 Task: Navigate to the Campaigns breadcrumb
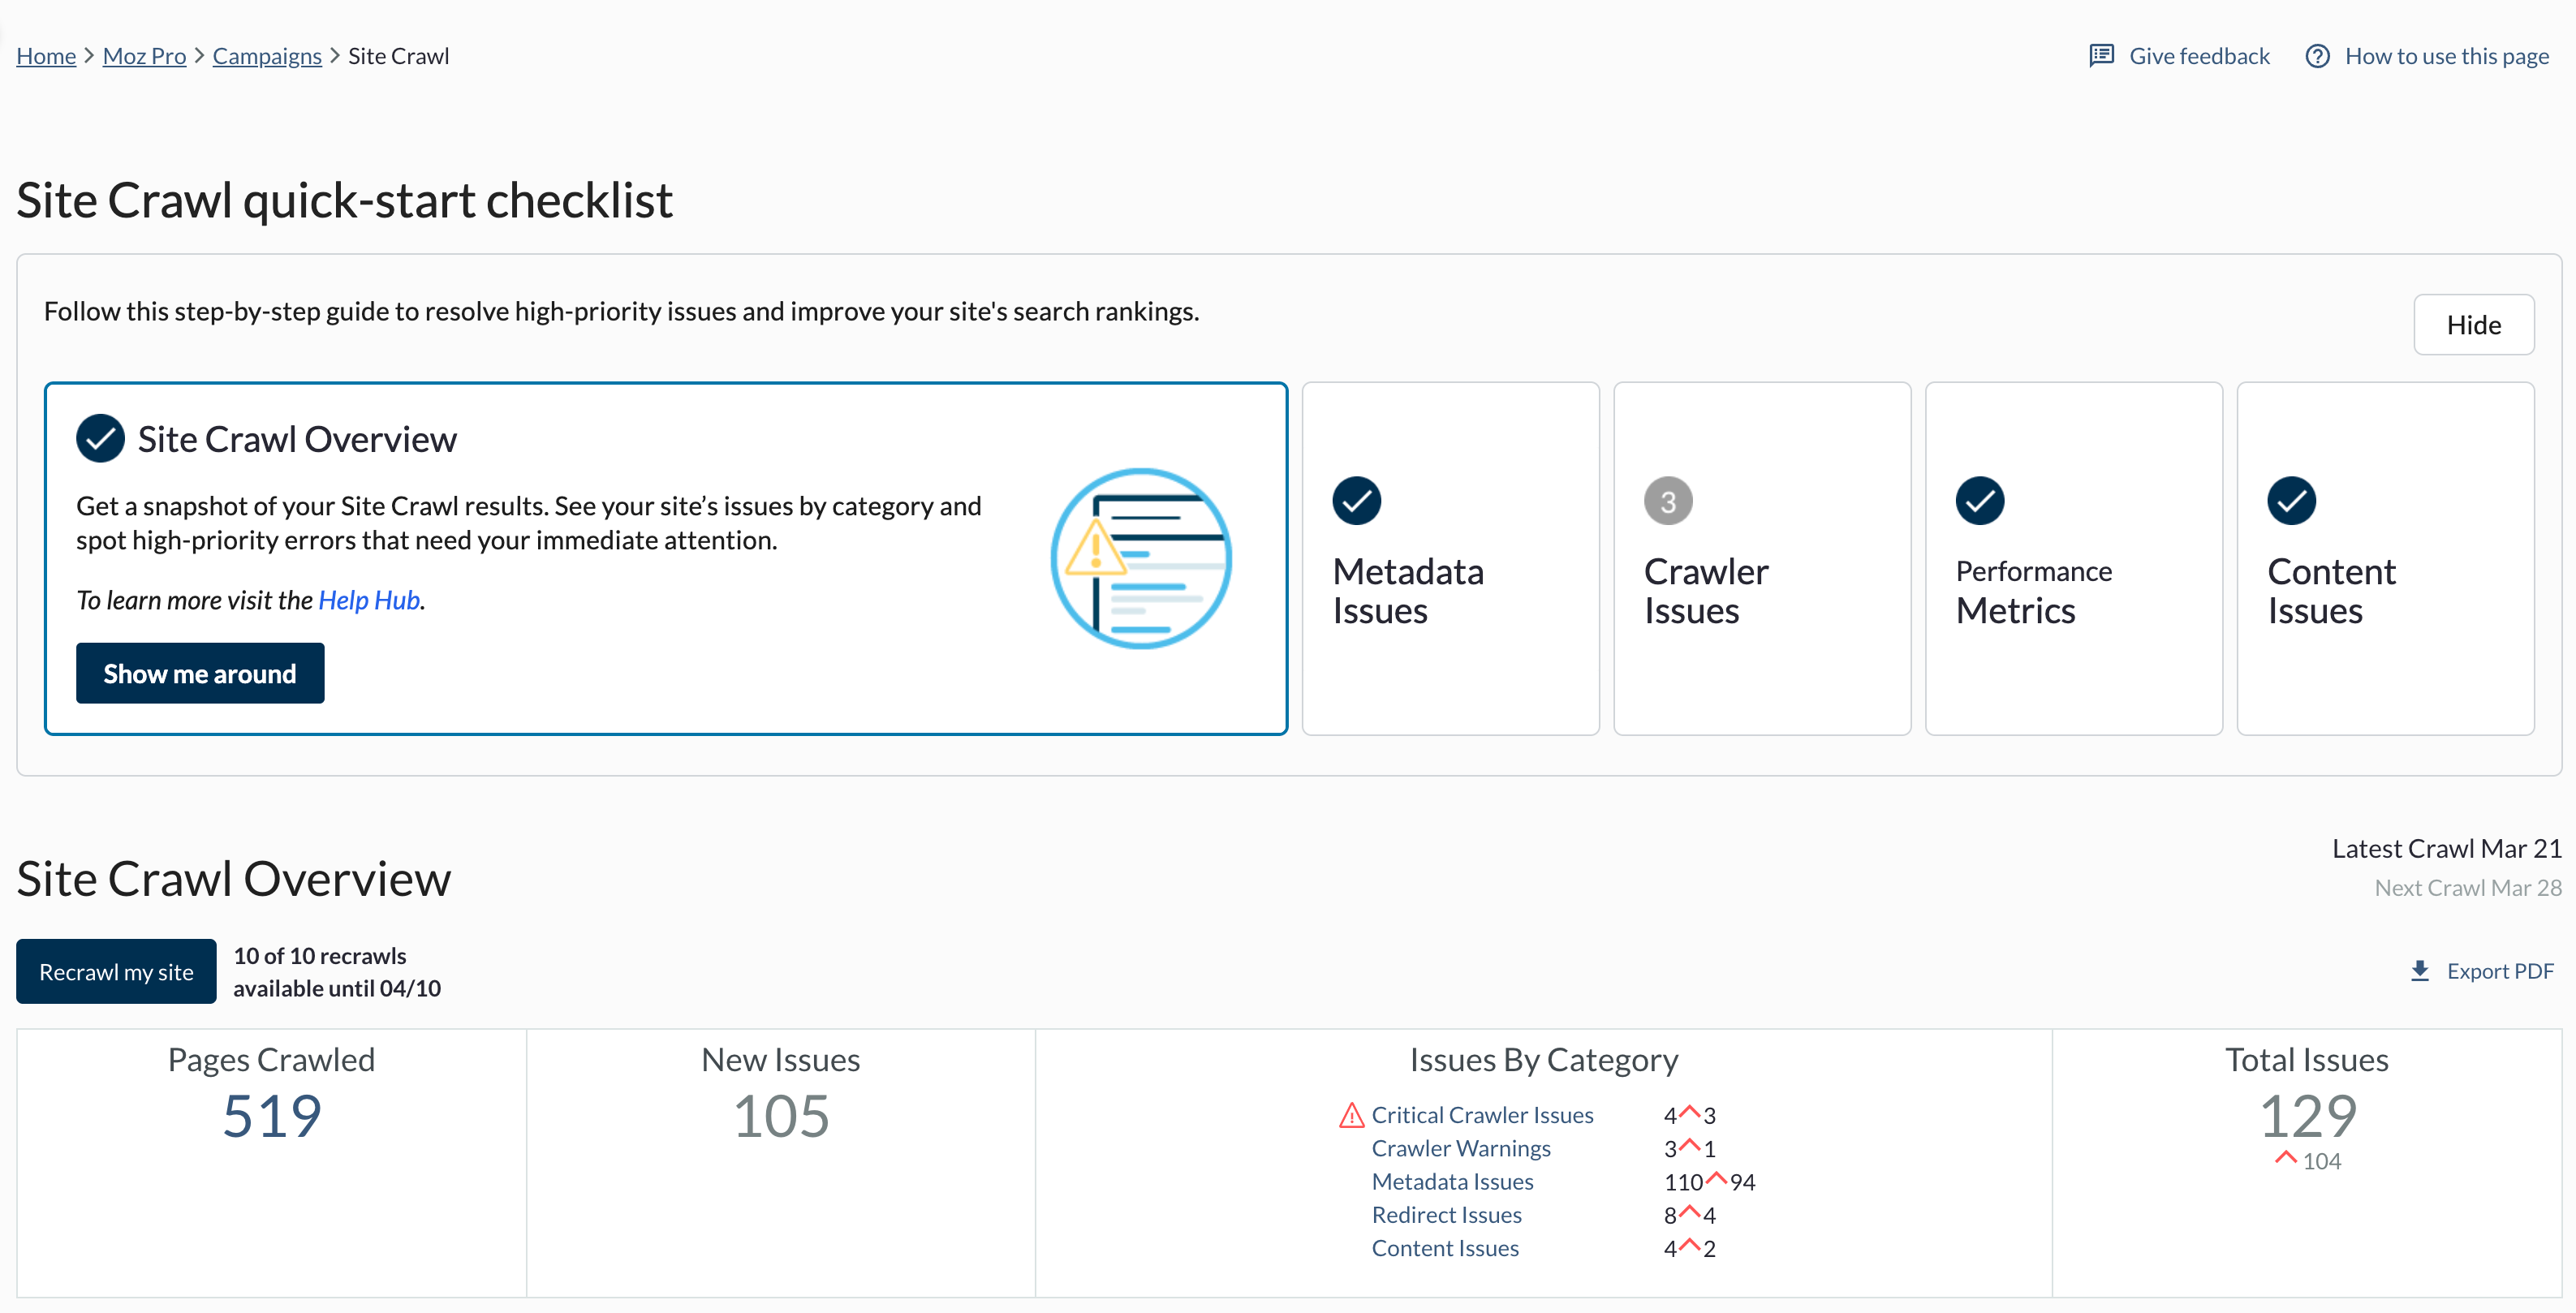pos(266,56)
